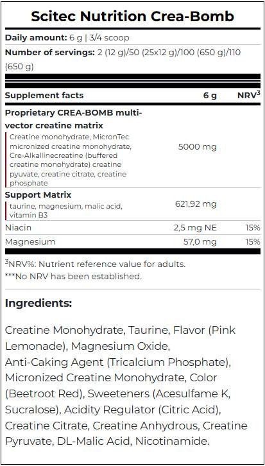Click the Support Matrix heading

[38, 195]
